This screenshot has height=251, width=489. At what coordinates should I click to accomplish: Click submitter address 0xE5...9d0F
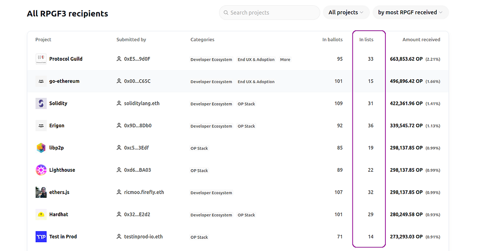tap(137, 59)
